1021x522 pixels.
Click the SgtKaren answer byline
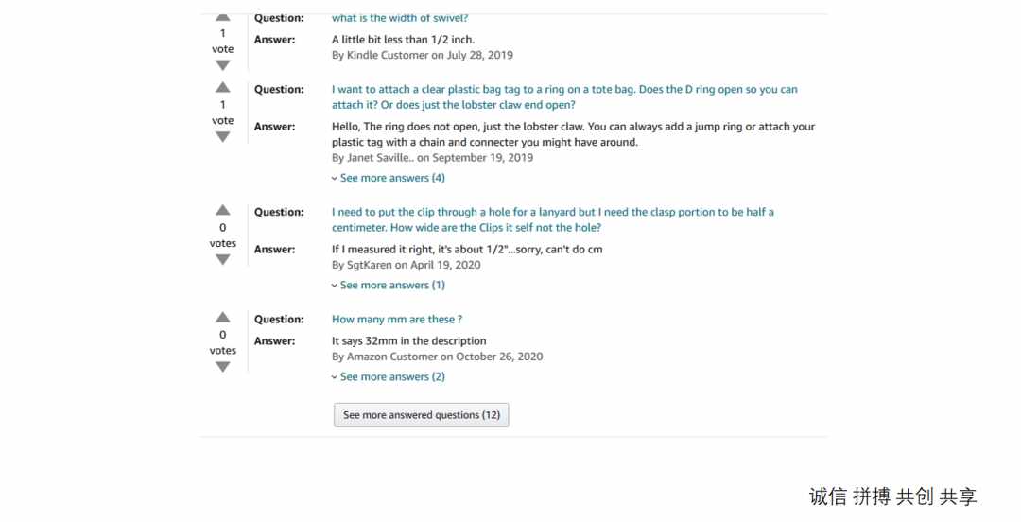coord(407,265)
